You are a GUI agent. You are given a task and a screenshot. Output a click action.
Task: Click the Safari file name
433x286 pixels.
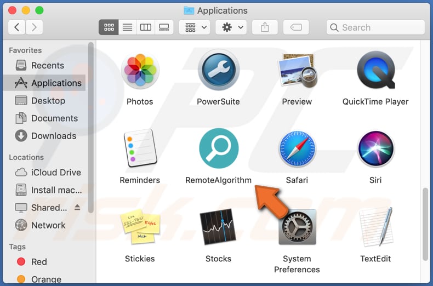pyautogui.click(x=297, y=180)
